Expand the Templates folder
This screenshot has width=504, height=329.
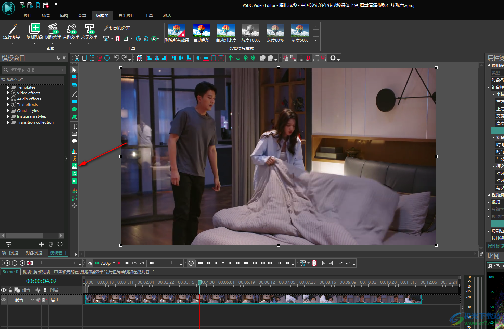click(x=8, y=87)
